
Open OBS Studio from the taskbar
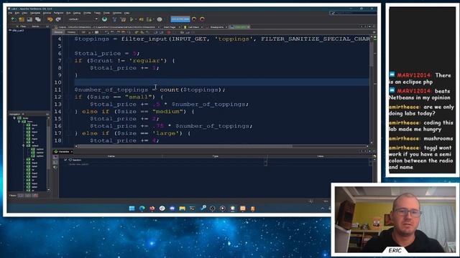[213, 209]
